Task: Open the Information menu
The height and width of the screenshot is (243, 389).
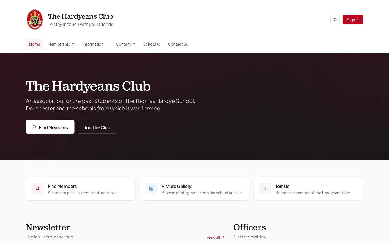Action: click(95, 44)
